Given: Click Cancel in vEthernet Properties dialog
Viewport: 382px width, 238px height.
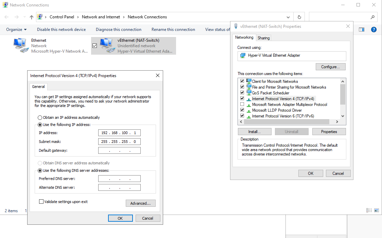Looking at the screenshot, I should click(338, 173).
